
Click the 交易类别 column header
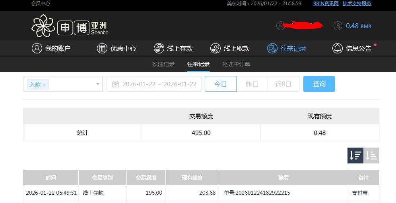pyautogui.click(x=103, y=178)
